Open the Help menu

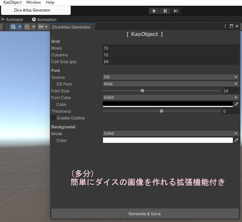tap(50, 2)
